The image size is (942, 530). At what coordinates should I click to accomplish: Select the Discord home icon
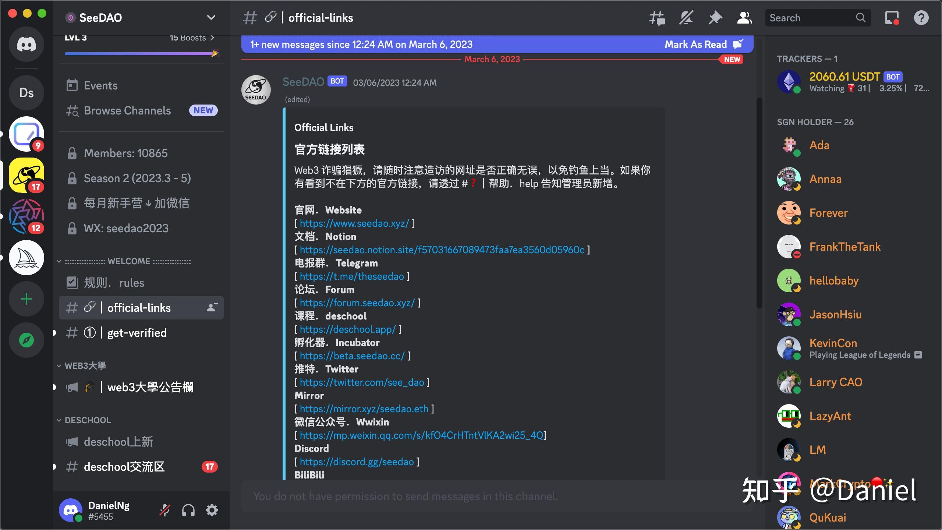coord(26,44)
